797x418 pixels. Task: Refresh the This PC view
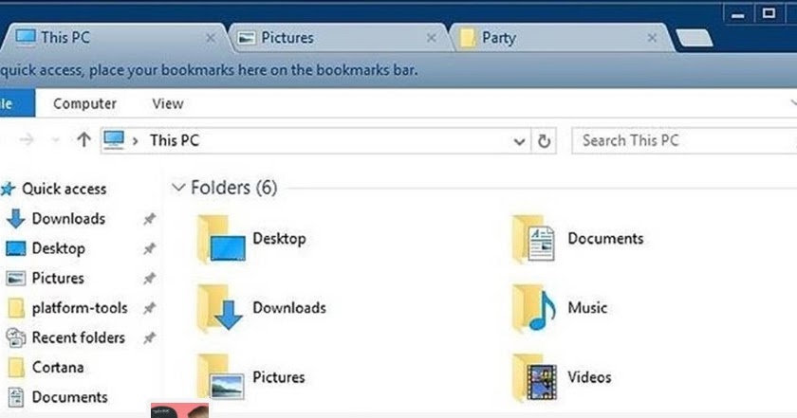tap(544, 140)
